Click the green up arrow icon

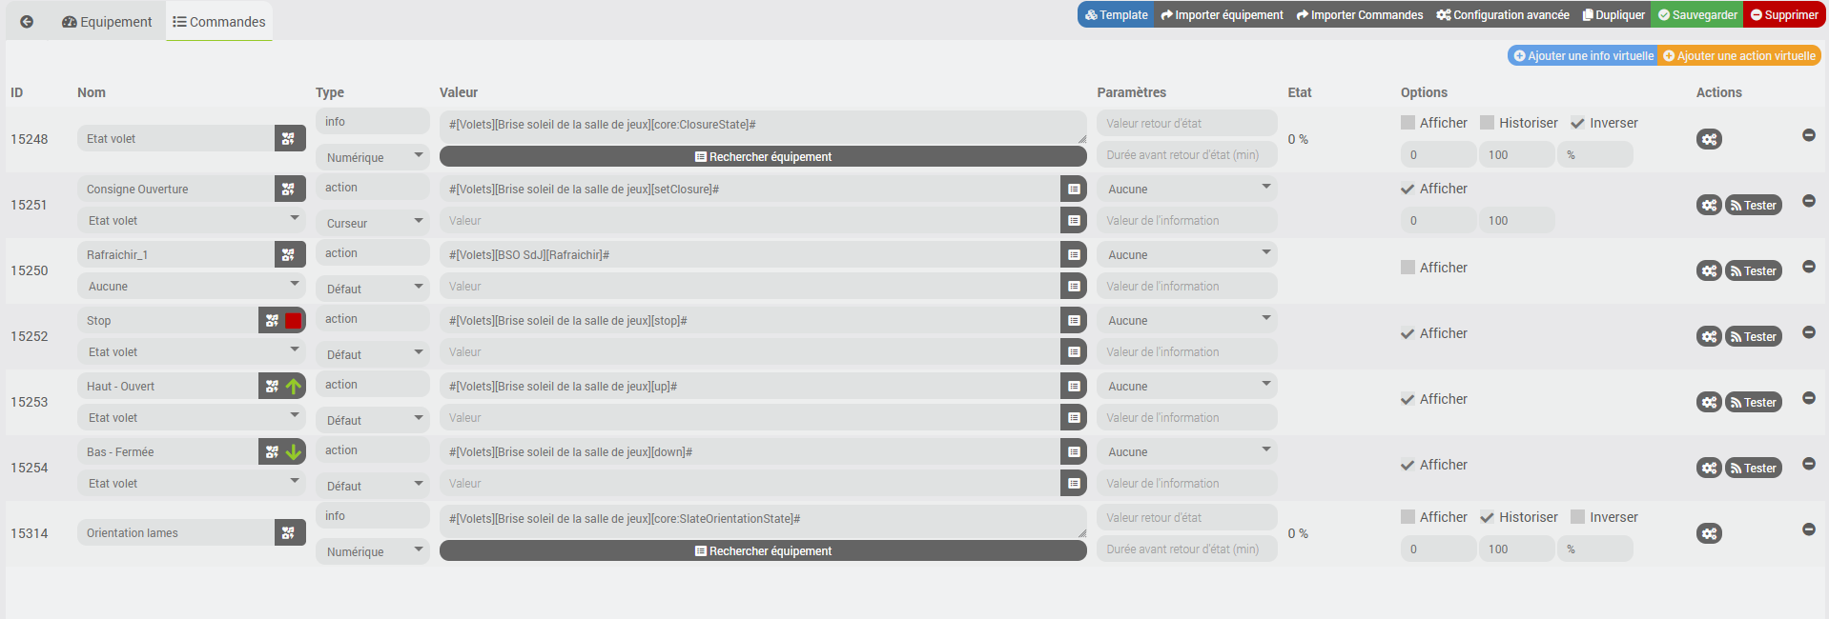294,387
